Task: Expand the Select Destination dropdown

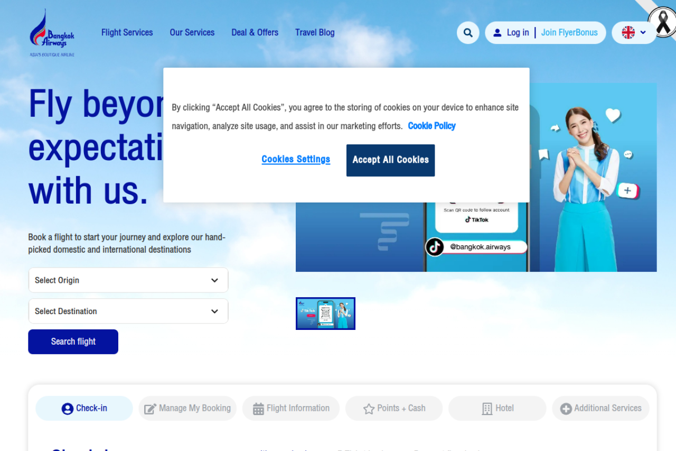Action: click(x=128, y=311)
